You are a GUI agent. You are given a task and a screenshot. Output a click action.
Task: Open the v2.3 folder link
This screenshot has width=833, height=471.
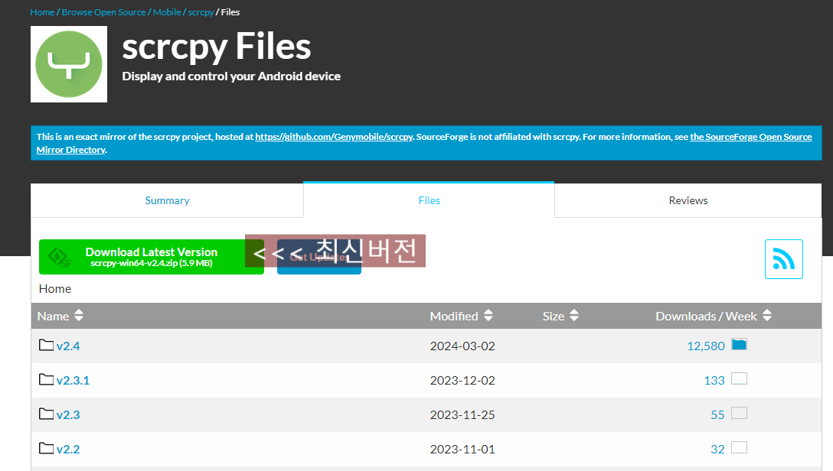coord(68,414)
